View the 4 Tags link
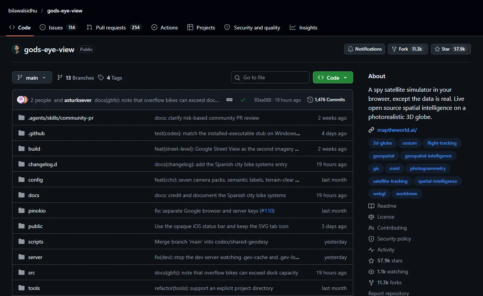The width and height of the screenshot is (483, 296). pos(110,78)
